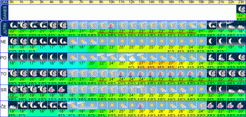Click the night thunderstorm icon at ČE 22h
This screenshot has height=117, width=246.
click(x=231, y=105)
